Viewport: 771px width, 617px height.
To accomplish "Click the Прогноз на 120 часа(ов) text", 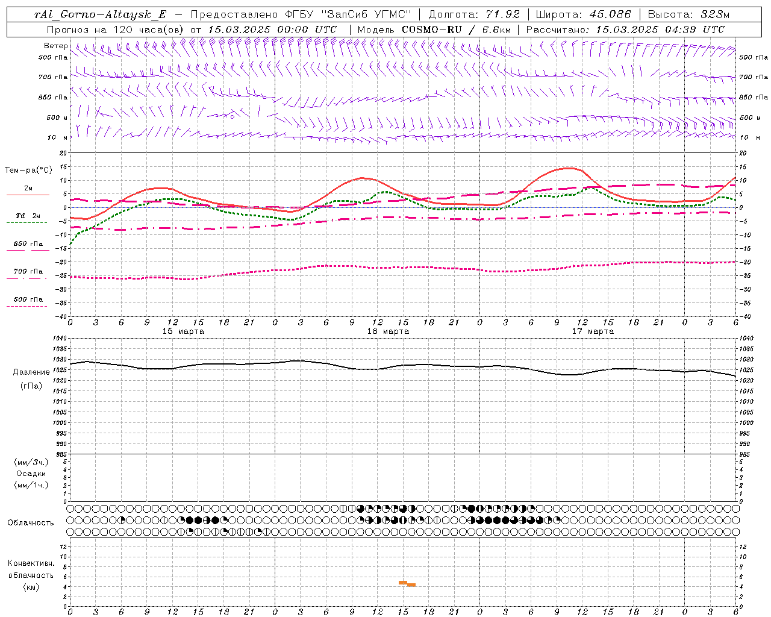I will (115, 30).
